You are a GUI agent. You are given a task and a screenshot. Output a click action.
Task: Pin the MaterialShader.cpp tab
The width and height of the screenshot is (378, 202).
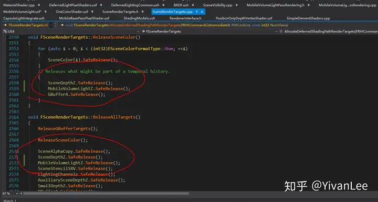click(39, 5)
